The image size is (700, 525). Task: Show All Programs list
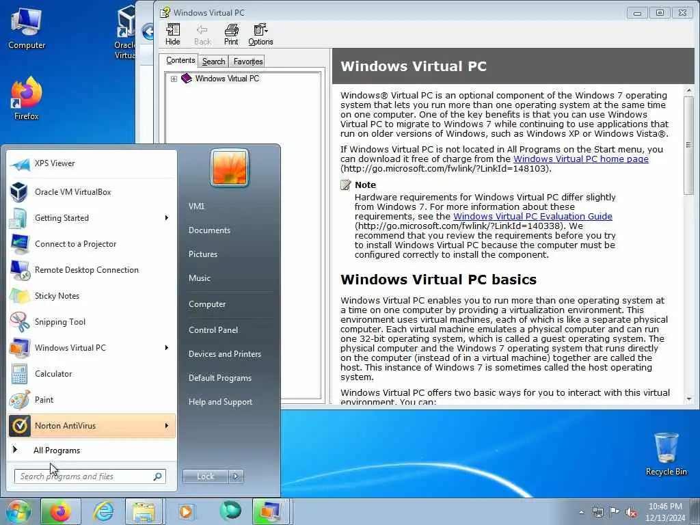(92, 450)
